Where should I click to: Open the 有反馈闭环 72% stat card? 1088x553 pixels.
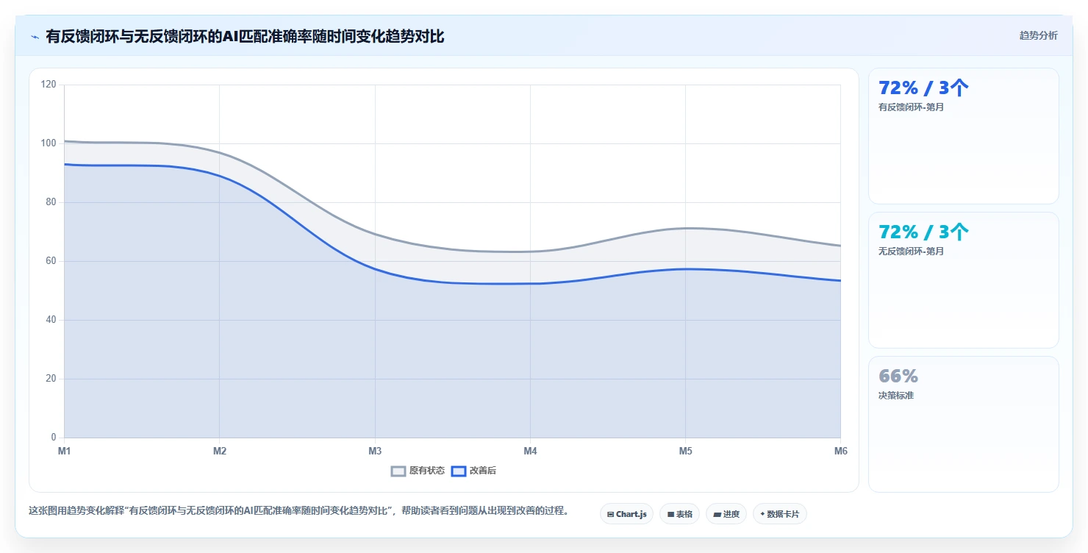[963, 136]
